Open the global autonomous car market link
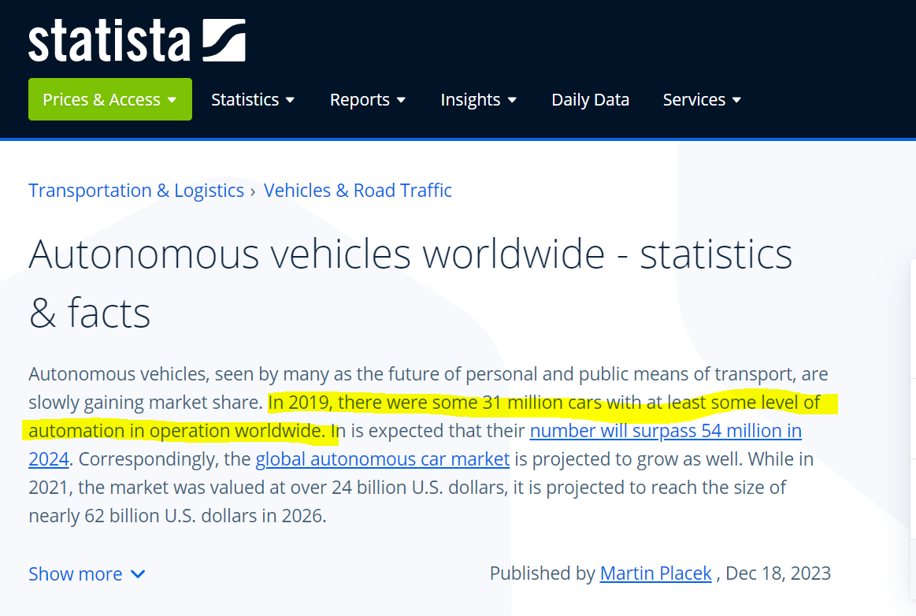Screen dimensions: 916x616 pyautogui.click(x=383, y=459)
